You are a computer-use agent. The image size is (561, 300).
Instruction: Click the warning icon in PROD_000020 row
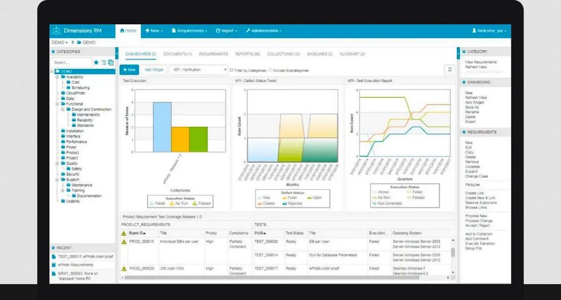point(124,268)
